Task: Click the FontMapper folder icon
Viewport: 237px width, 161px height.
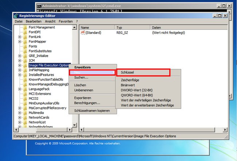Action: click(x=25, y=42)
